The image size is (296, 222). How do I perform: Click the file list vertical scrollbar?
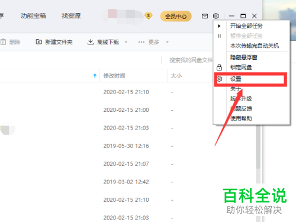click(258, 147)
